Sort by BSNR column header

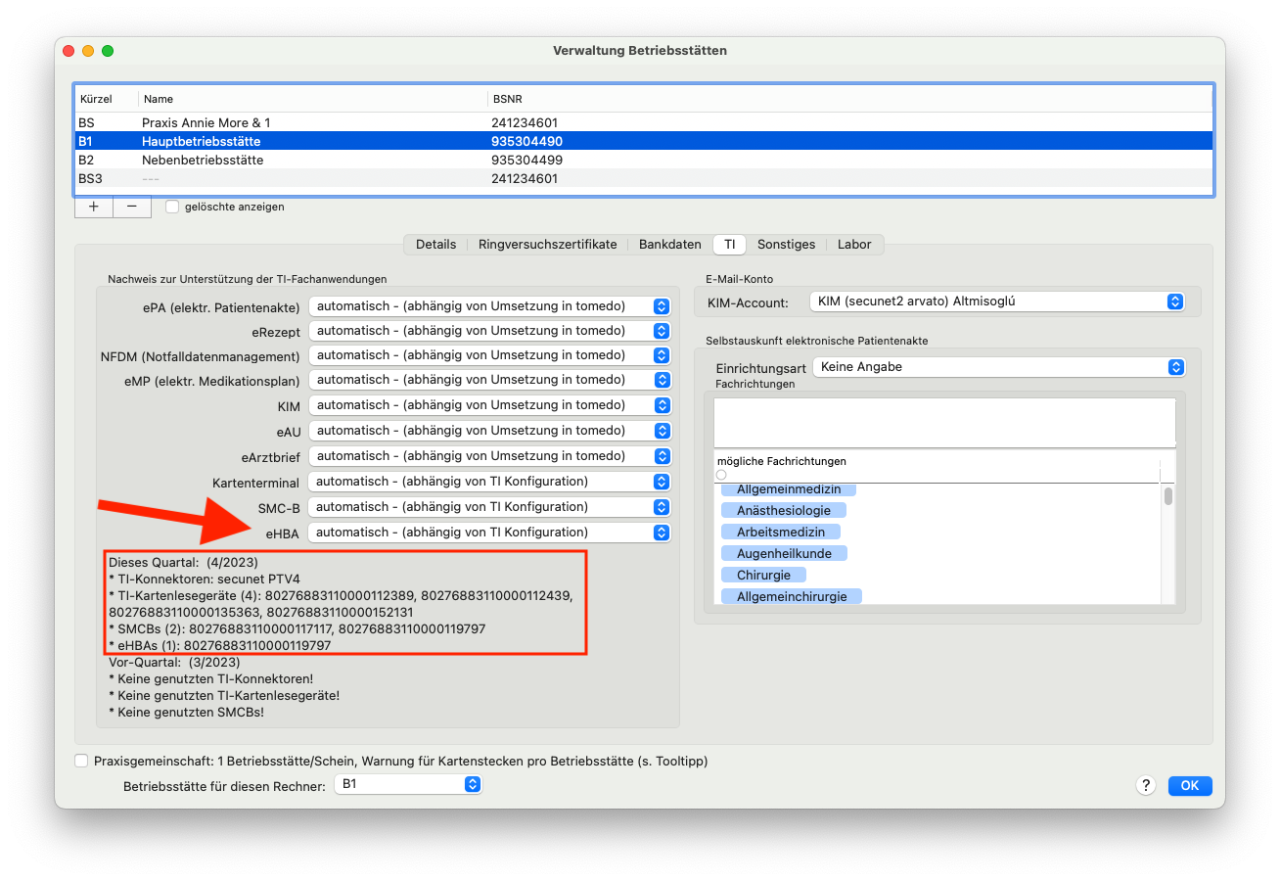coord(849,99)
